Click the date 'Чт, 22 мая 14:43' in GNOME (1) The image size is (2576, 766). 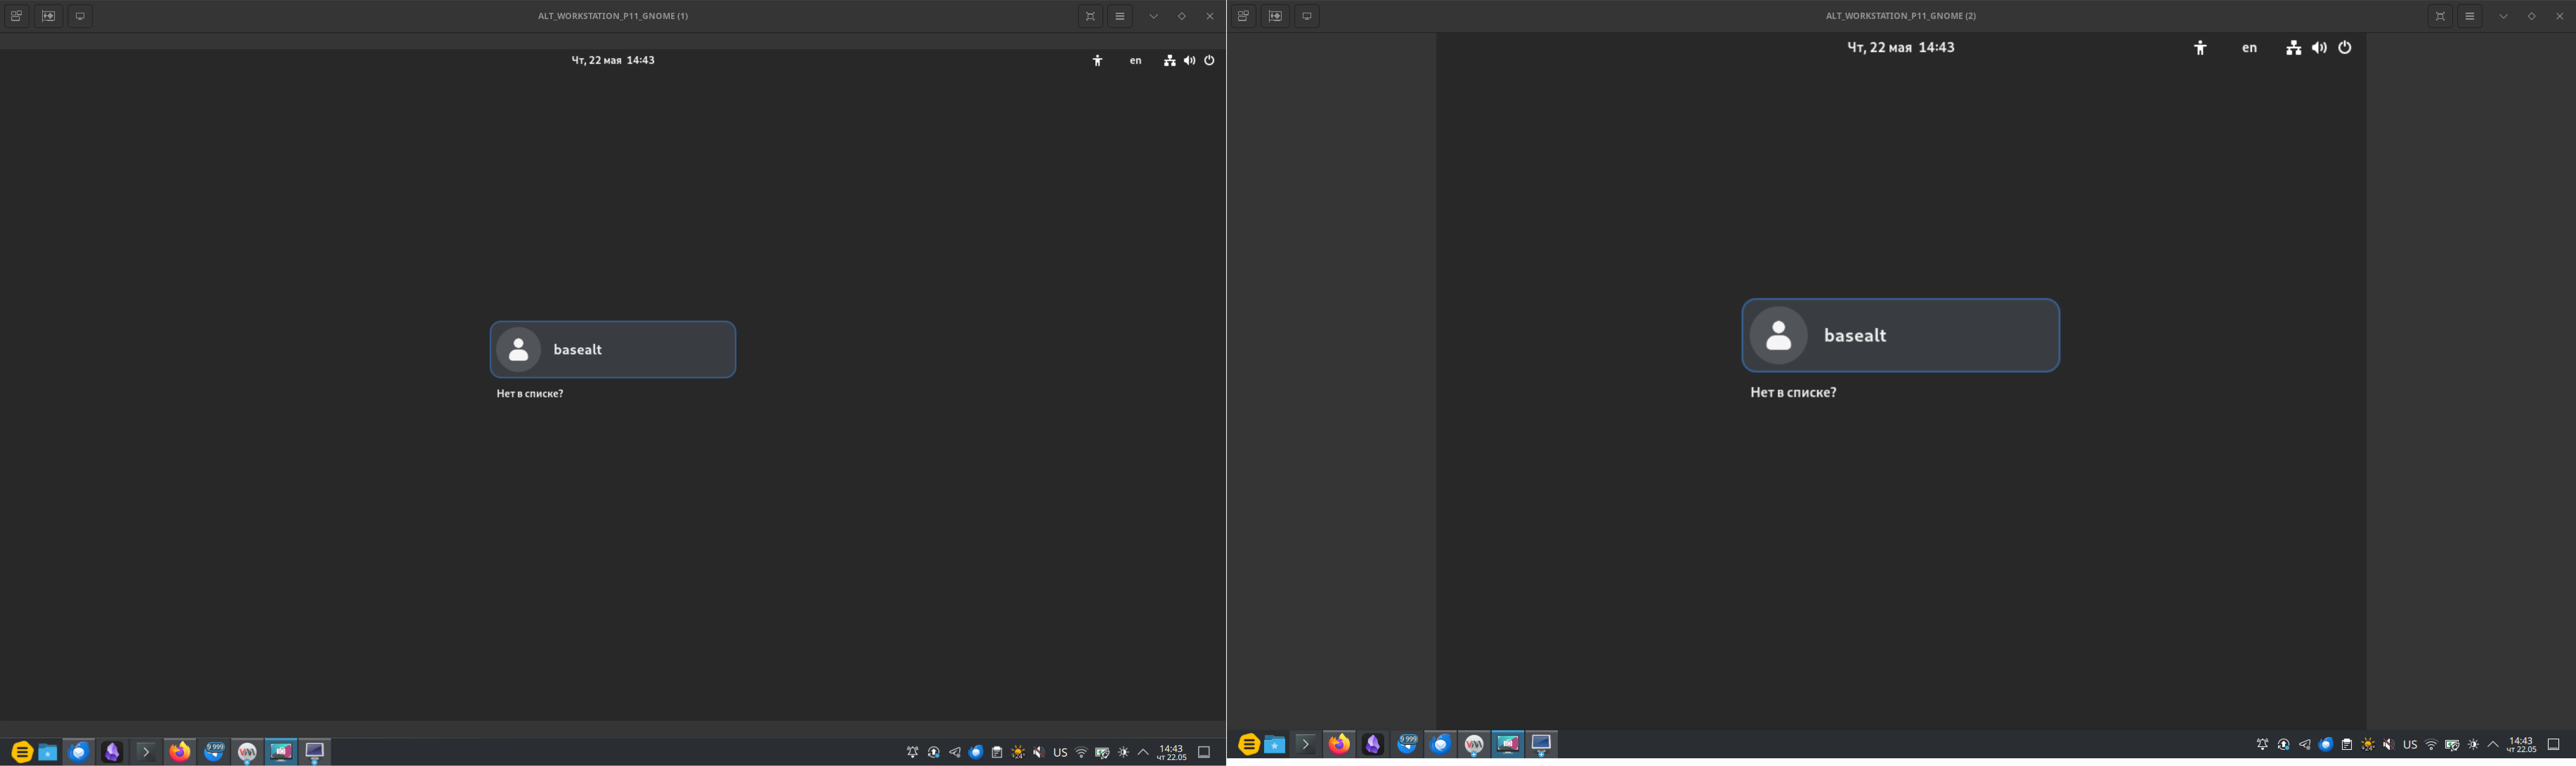tap(613, 61)
